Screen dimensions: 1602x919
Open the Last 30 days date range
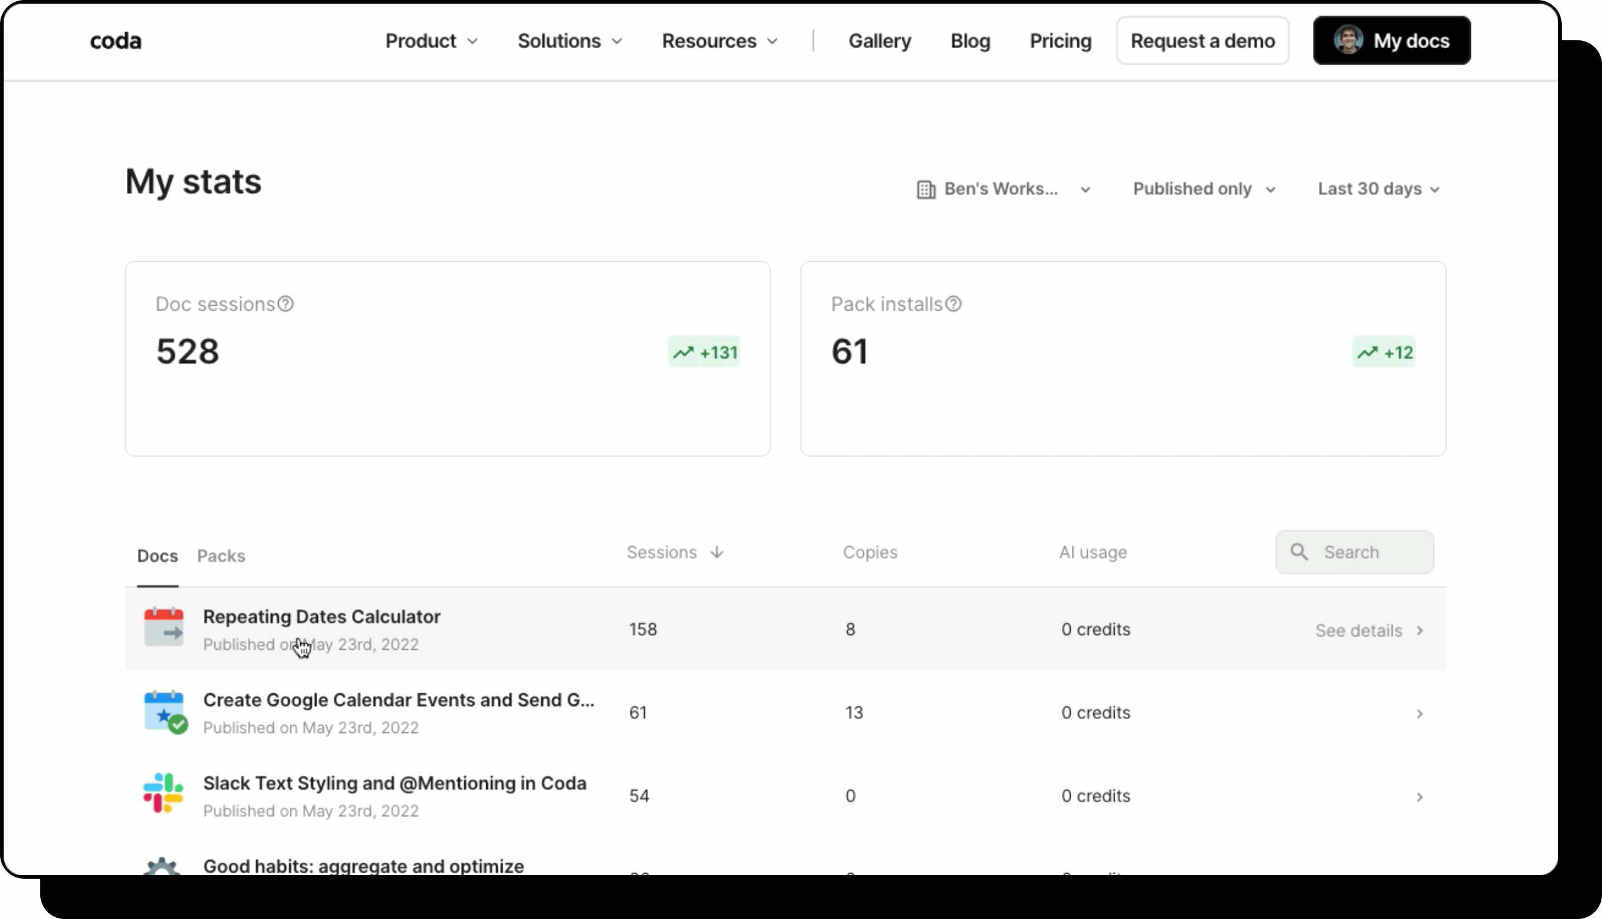tap(1378, 189)
